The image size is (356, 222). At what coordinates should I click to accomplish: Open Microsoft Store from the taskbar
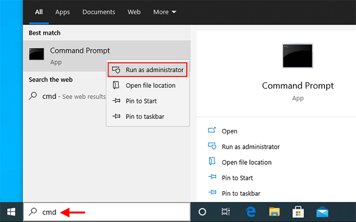298,212
